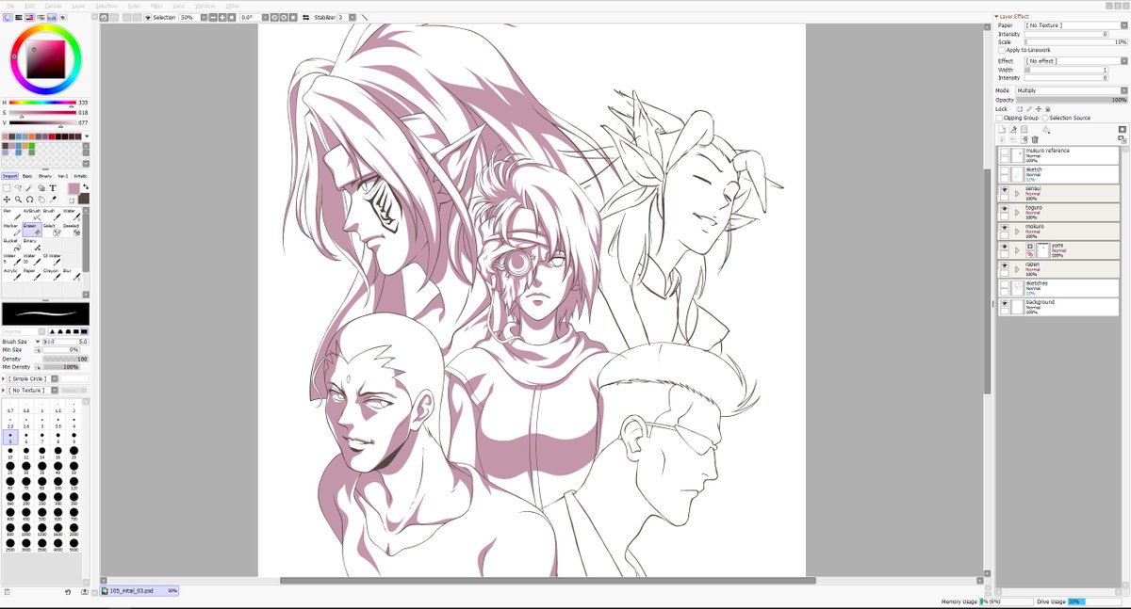Screen dimensions: 1131x609
Task: Show the sketch layer
Action: point(1004,169)
